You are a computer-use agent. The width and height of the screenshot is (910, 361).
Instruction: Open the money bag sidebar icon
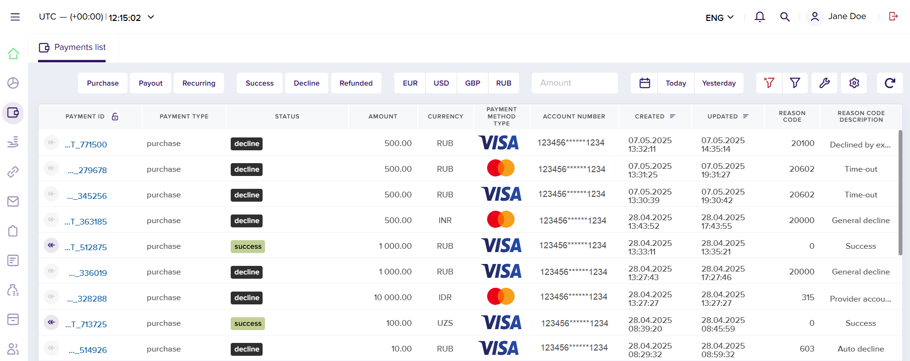click(x=13, y=290)
